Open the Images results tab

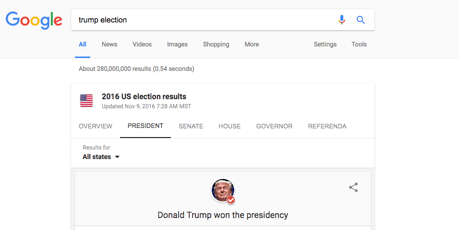[177, 45]
